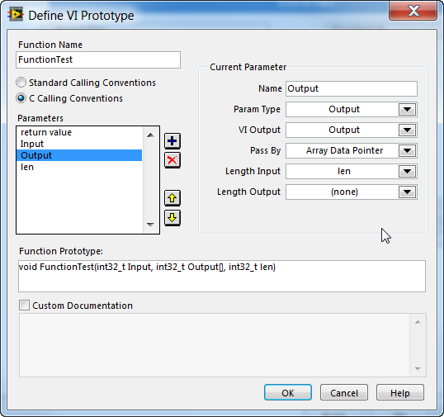This screenshot has height=417, width=444.
Task: Add a new parameter with the plus icon
Action: pyautogui.click(x=172, y=141)
